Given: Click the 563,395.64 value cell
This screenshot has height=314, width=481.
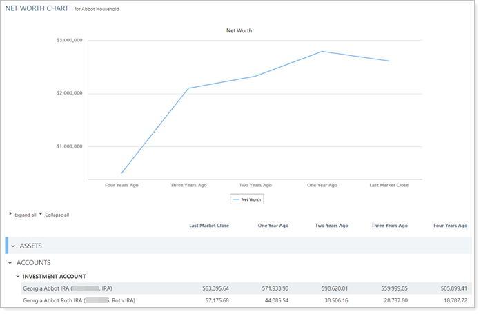Looking at the screenshot, I should [213, 288].
